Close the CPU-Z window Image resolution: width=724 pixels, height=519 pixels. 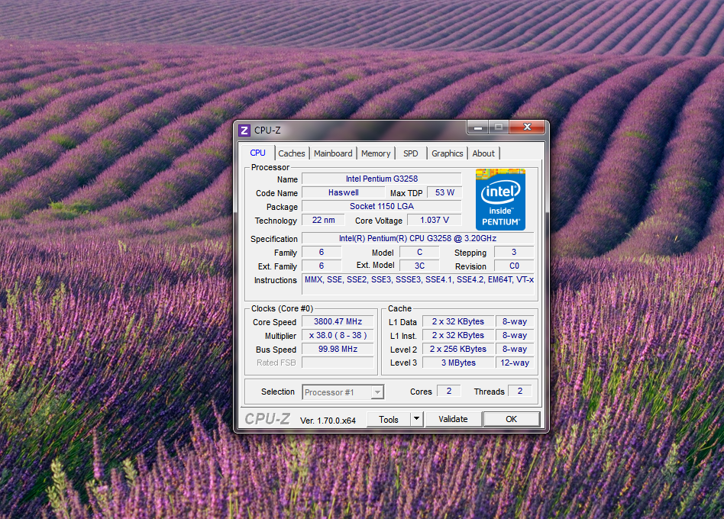[528, 127]
